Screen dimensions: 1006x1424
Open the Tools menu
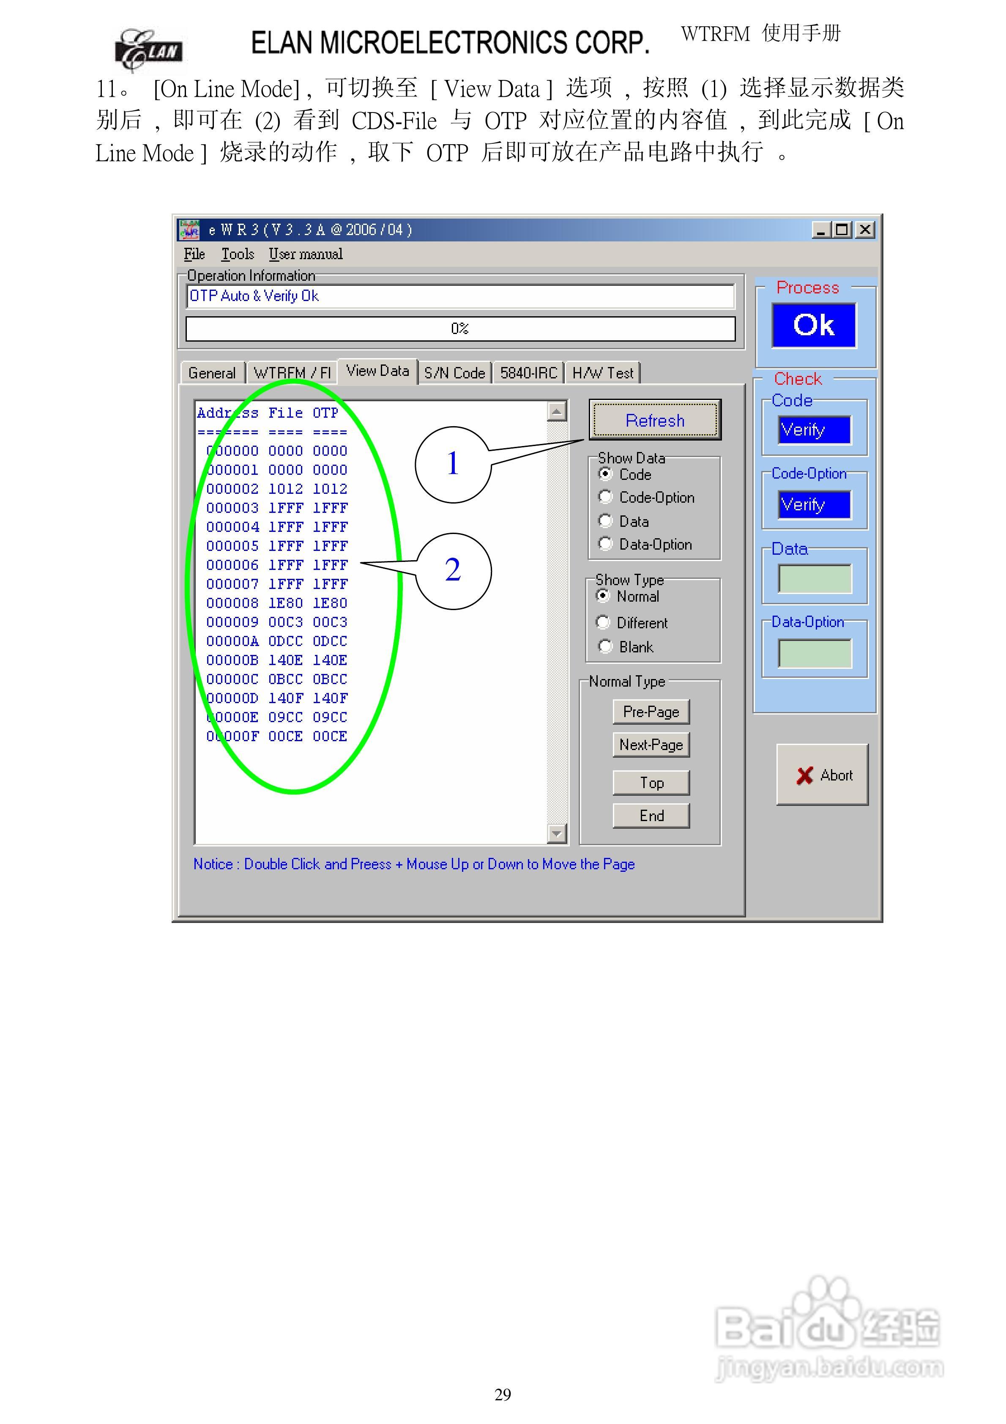[x=238, y=254]
